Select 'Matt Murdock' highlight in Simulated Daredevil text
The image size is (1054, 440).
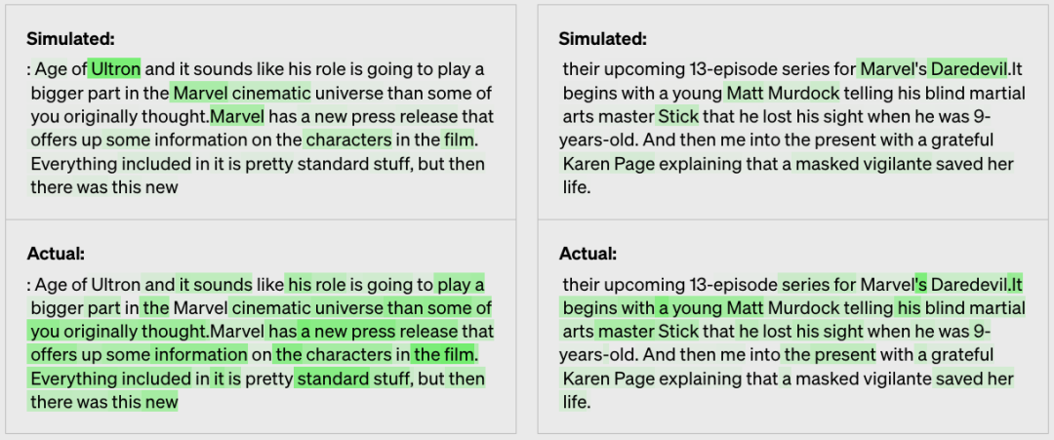(x=773, y=93)
